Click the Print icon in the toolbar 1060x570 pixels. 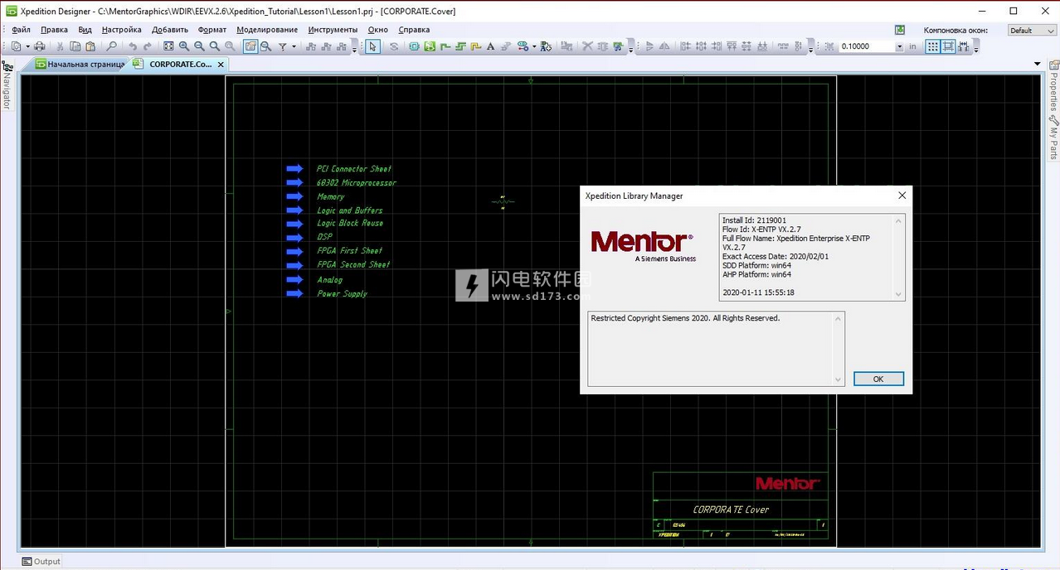coord(39,46)
